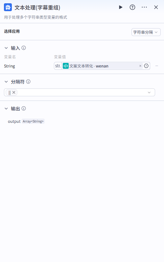This screenshot has height=262, width=164.
Task: Collapse the 输入 section
Action: 6,48
